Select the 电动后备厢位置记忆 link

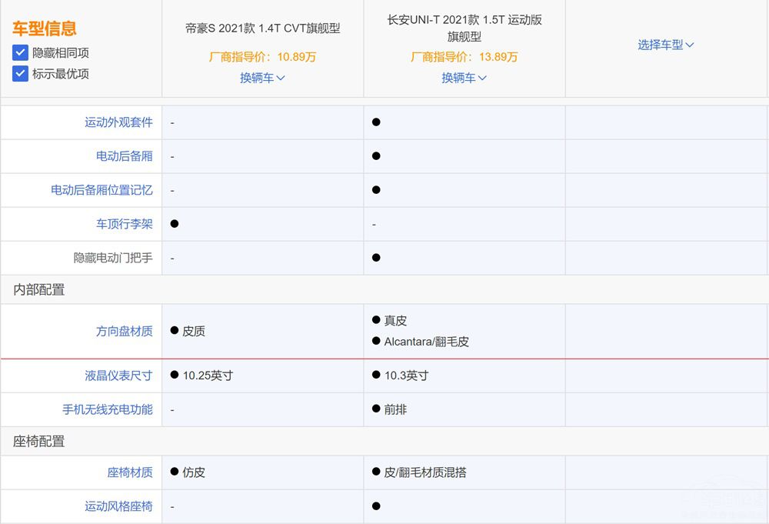coord(104,190)
